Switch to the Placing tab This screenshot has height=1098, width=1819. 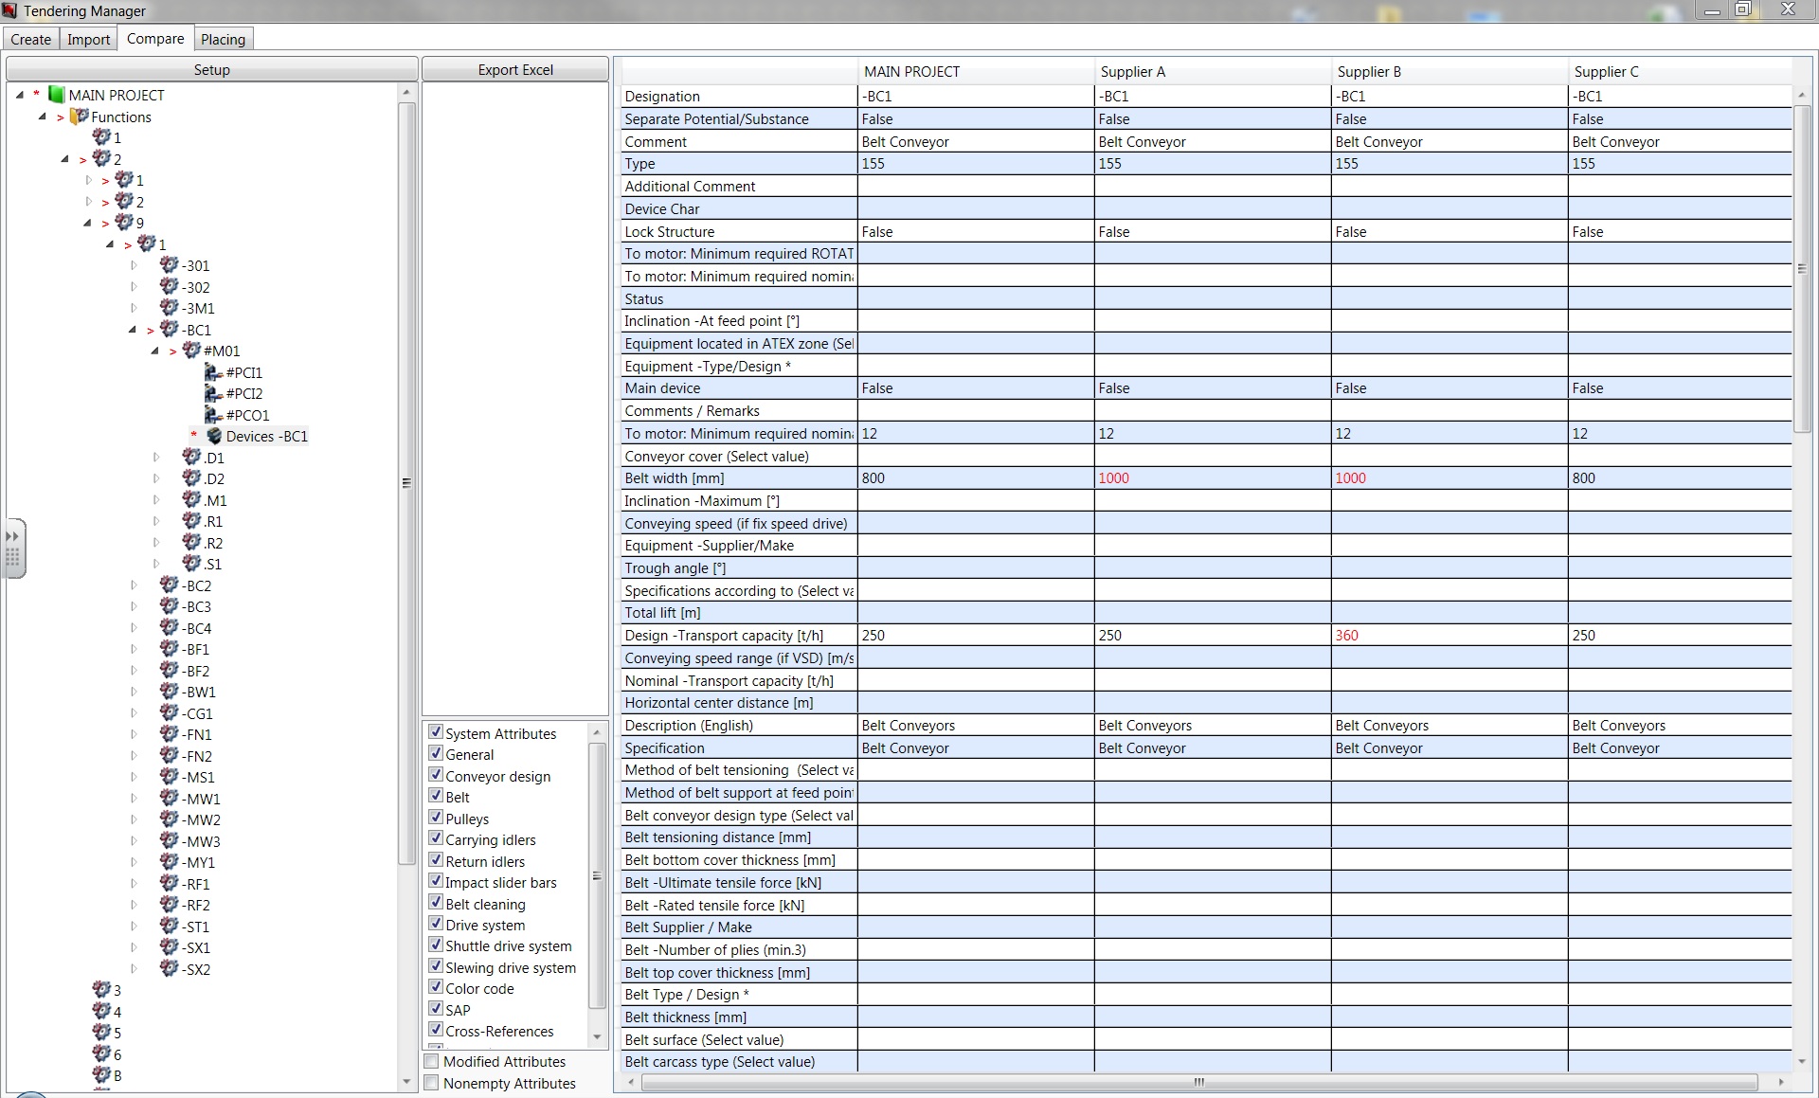[223, 39]
